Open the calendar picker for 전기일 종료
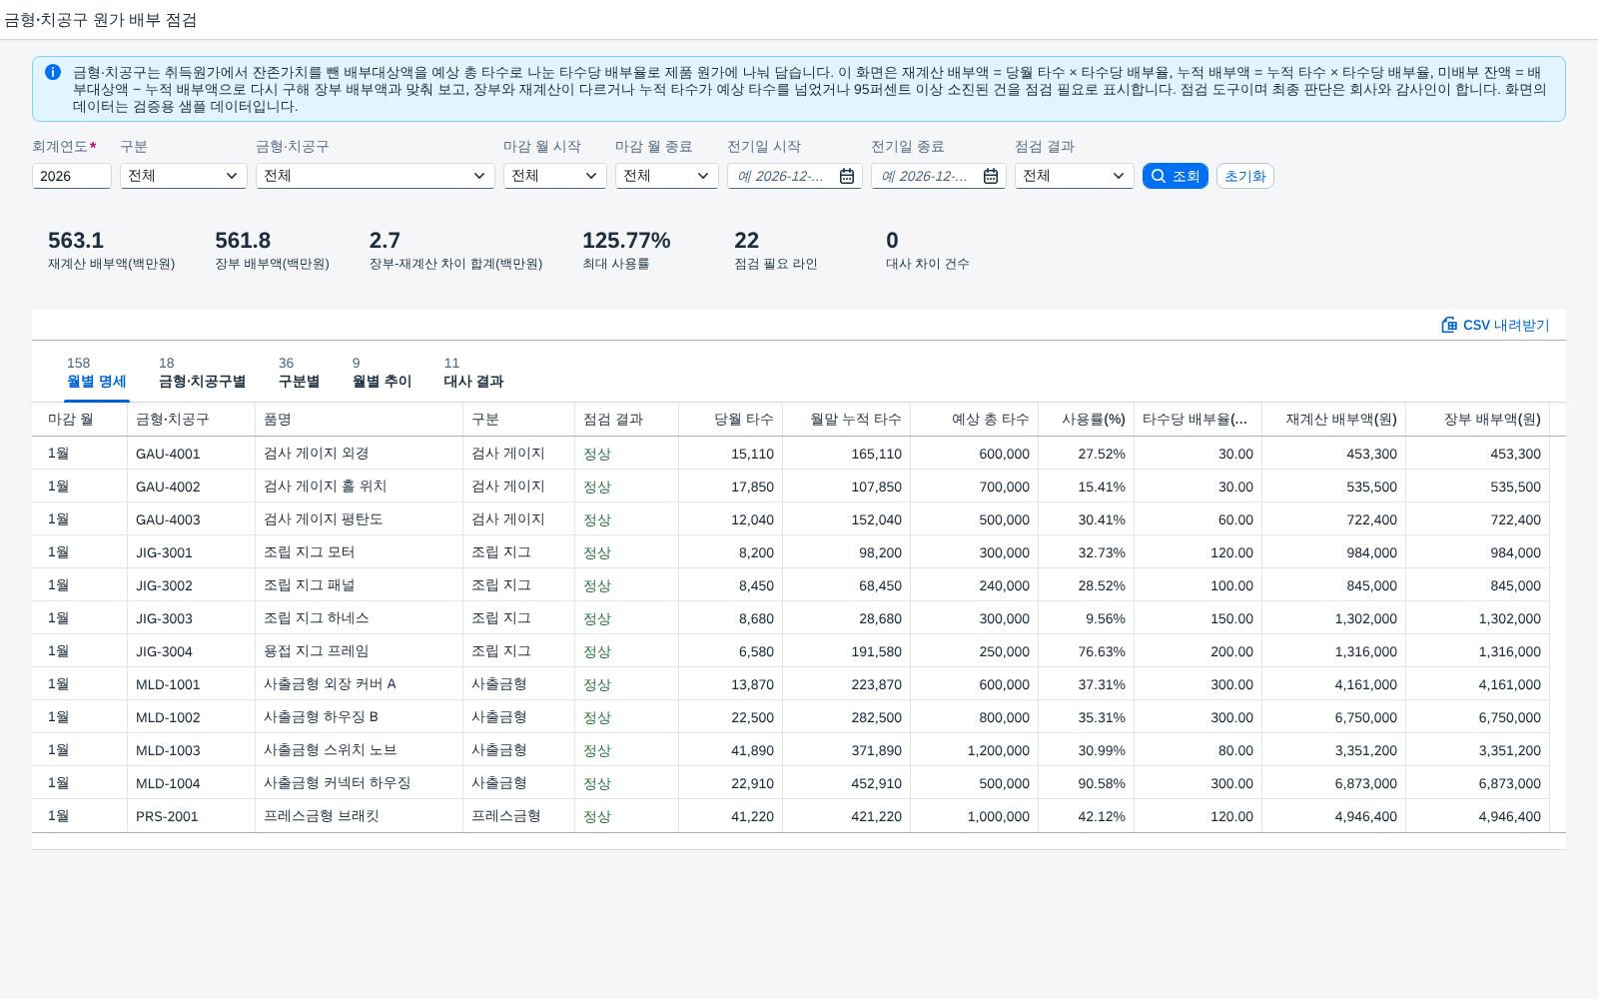1598x999 pixels. 990,176
